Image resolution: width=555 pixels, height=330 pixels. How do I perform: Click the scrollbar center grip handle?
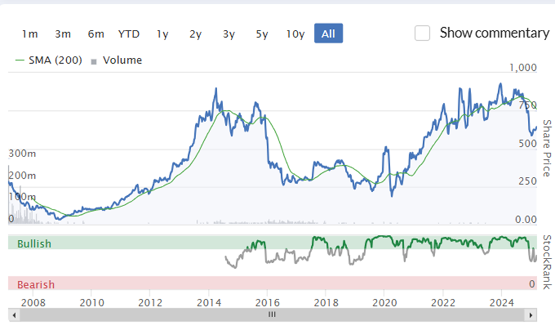[272, 315]
